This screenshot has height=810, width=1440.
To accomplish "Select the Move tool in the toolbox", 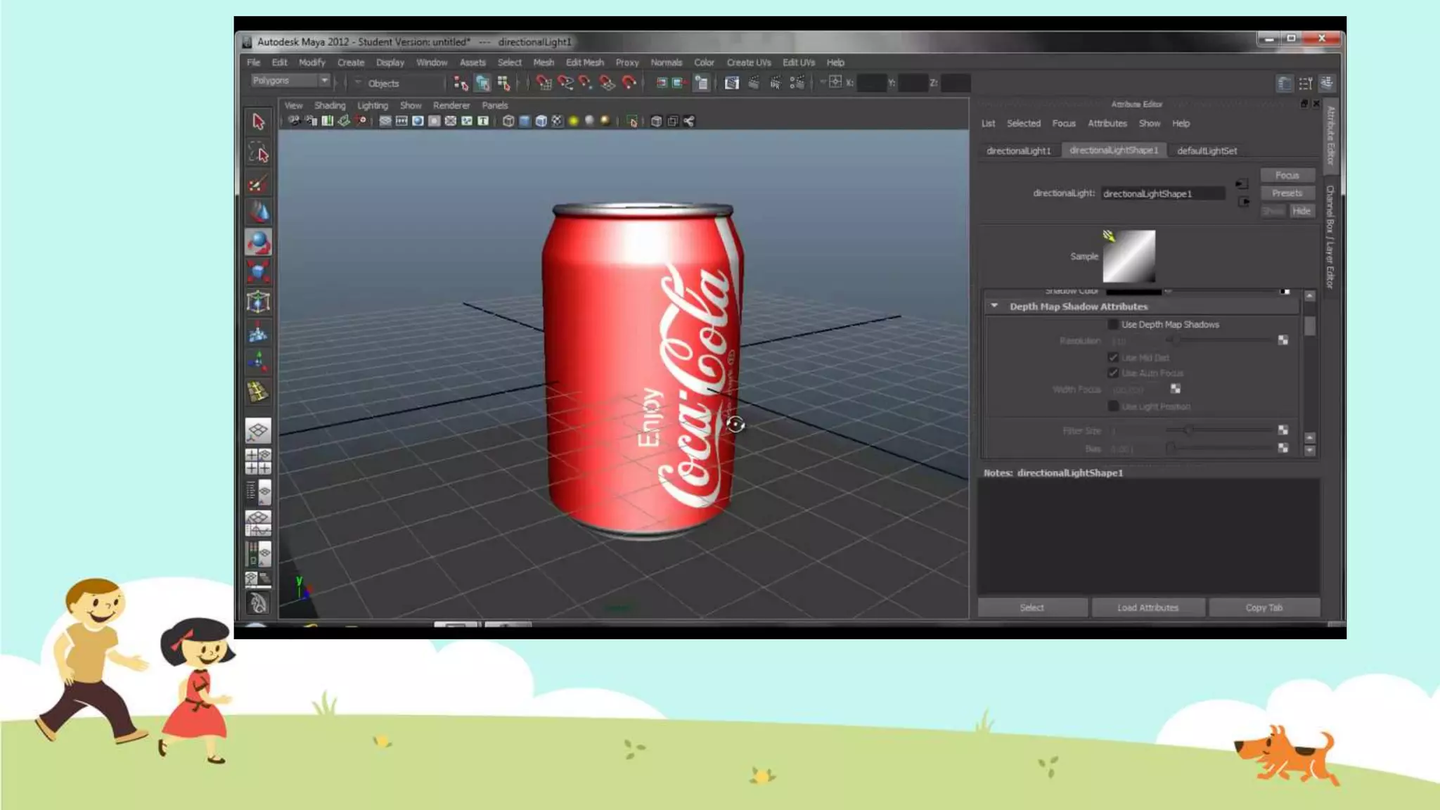I will pyautogui.click(x=258, y=212).
